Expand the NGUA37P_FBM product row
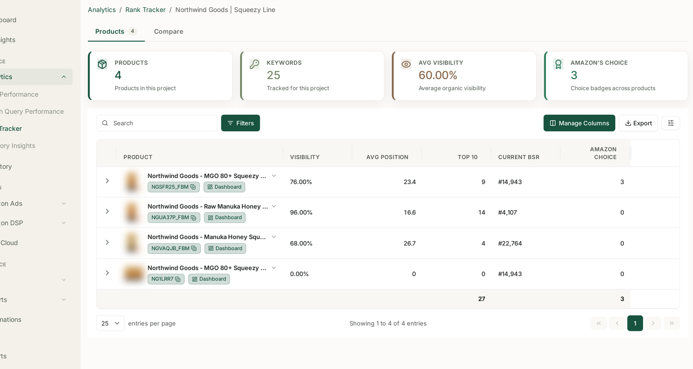This screenshot has height=369, width=693. (107, 211)
